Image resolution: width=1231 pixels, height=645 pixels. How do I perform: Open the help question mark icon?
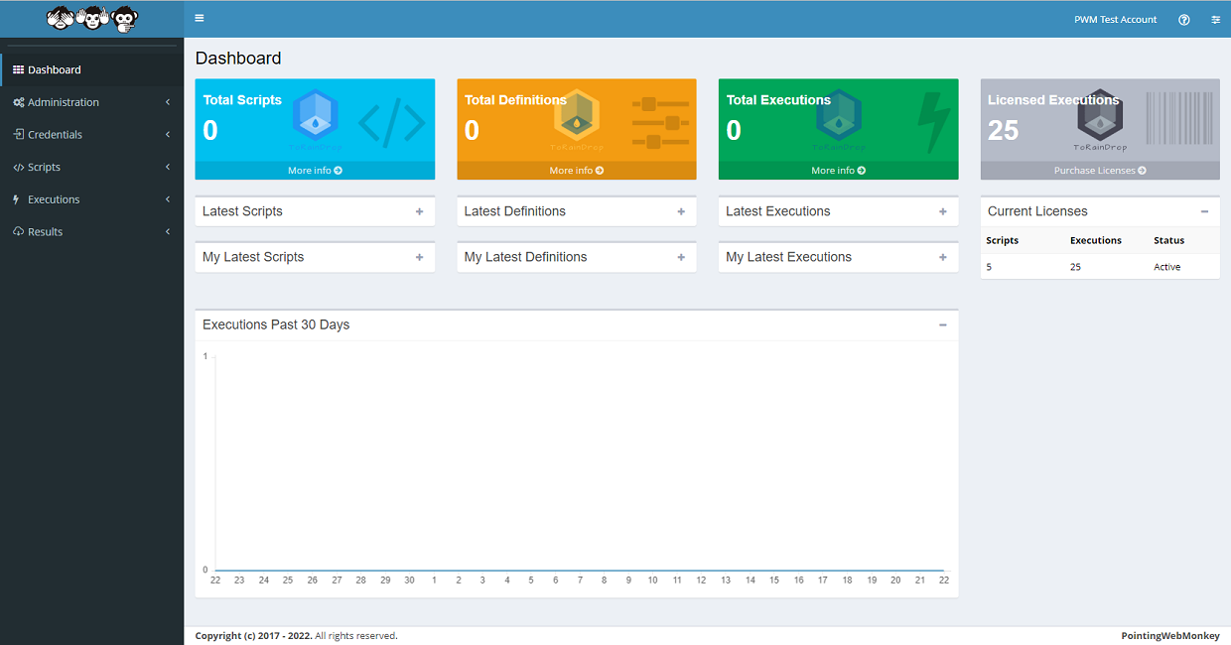[1183, 20]
